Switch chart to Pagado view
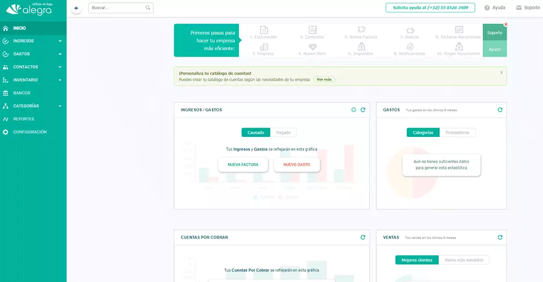Image resolution: width=543 pixels, height=282 pixels. point(283,132)
